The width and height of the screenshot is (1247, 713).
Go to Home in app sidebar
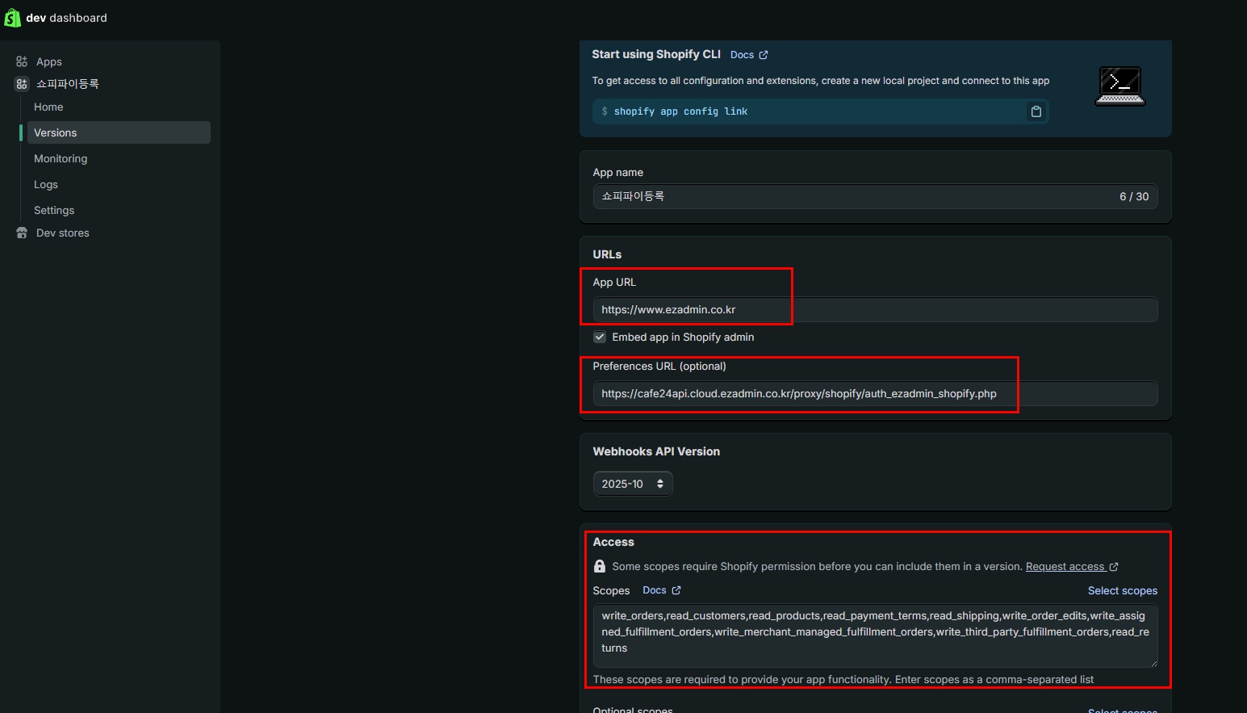point(48,107)
